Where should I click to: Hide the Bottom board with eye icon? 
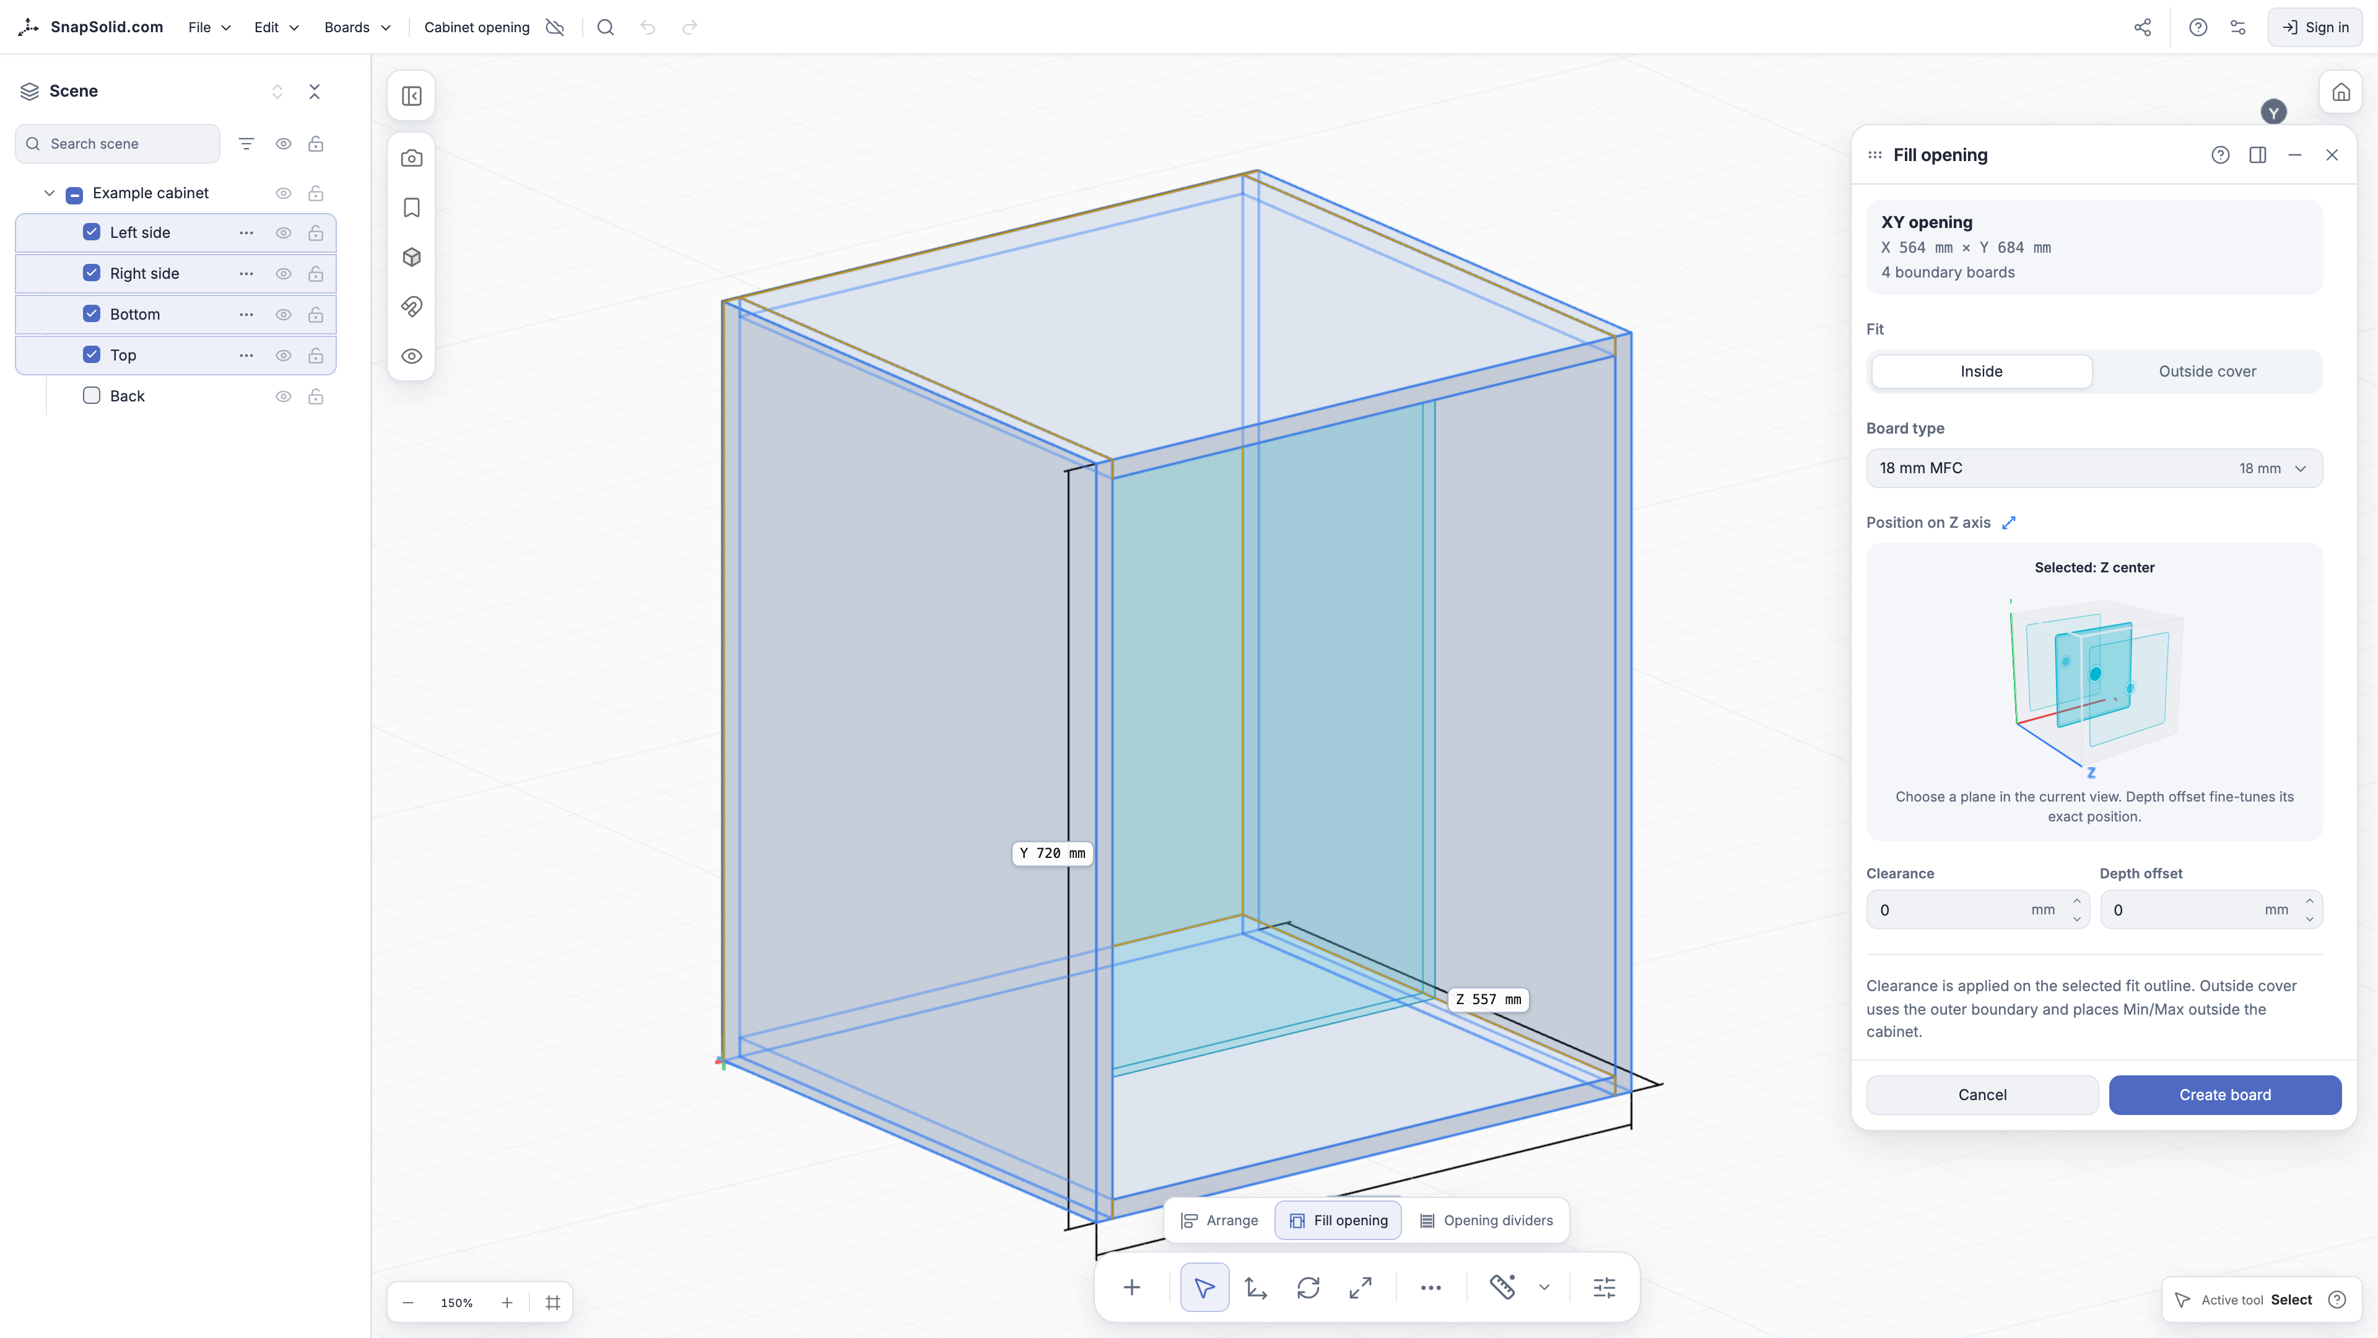tap(284, 315)
